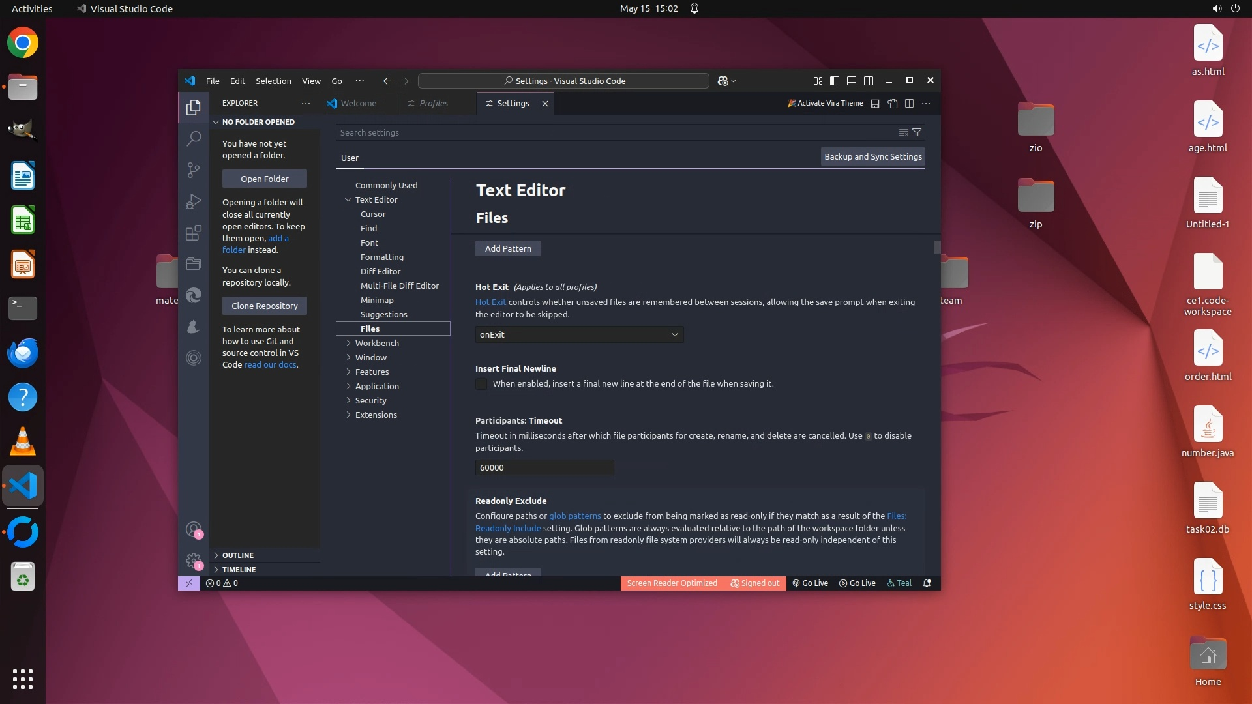Viewport: 1252px width, 704px height.
Task: Open the Hot Exit onExit dropdown
Action: point(579,334)
